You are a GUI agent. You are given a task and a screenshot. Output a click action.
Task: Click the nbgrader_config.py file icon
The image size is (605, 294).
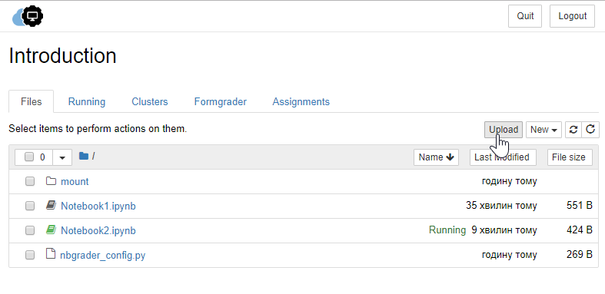point(51,254)
